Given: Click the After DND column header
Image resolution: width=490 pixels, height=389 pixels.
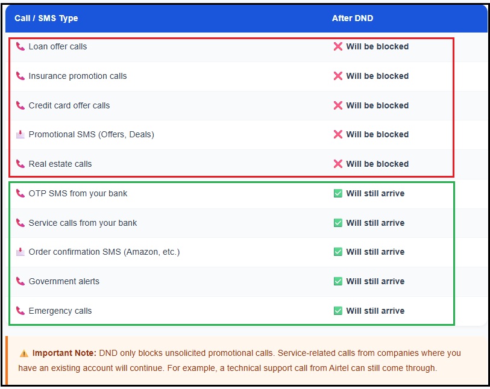Looking at the screenshot, I should click(353, 18).
